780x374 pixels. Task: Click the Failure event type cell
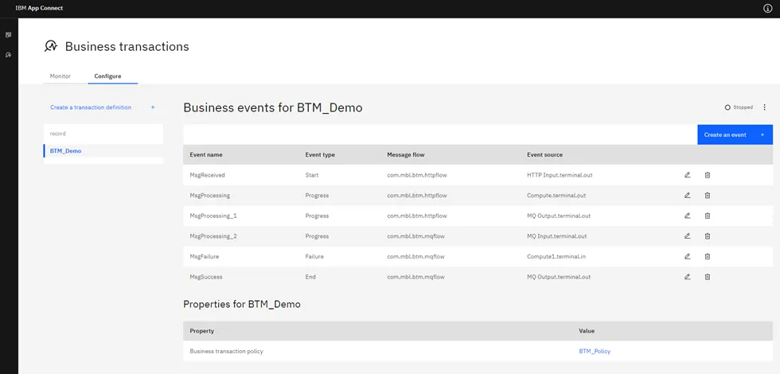(314, 256)
